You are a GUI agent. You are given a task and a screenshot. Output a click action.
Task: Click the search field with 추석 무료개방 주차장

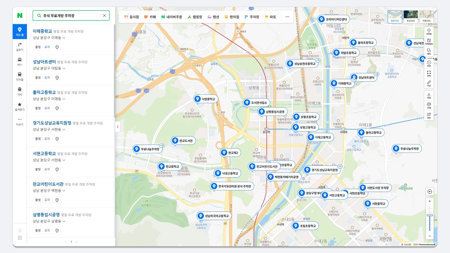click(71, 15)
